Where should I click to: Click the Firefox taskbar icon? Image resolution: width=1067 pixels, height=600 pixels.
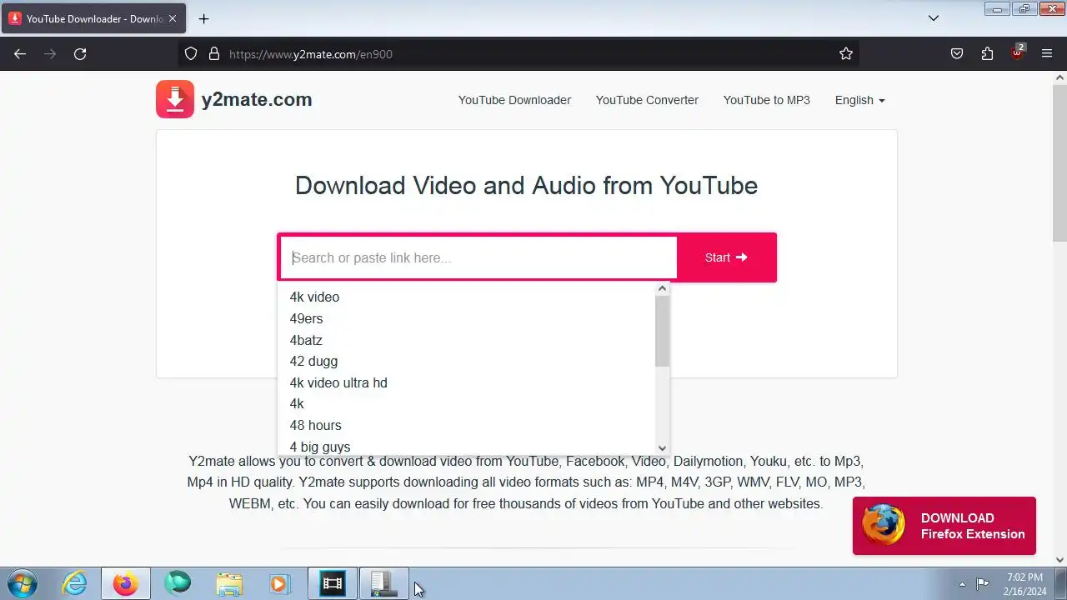126,583
